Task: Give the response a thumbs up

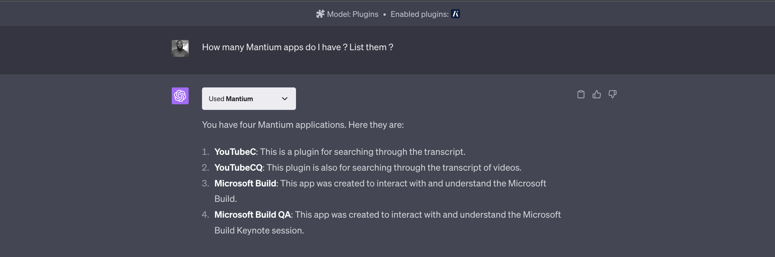Action: click(x=597, y=94)
